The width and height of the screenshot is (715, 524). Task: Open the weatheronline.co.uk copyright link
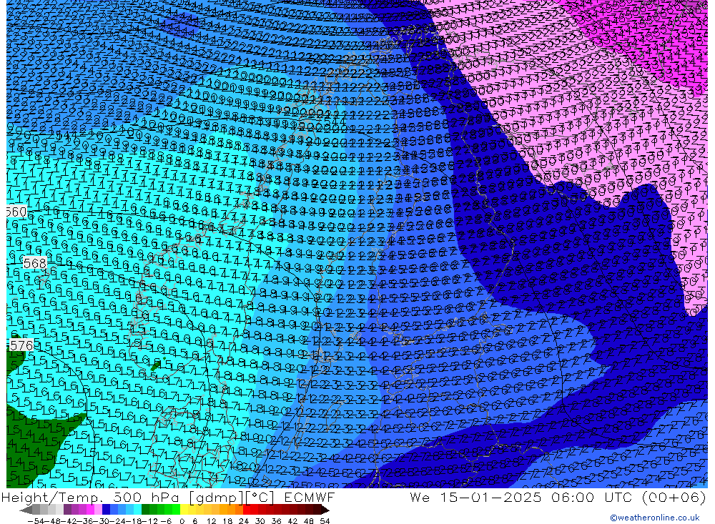(x=655, y=518)
